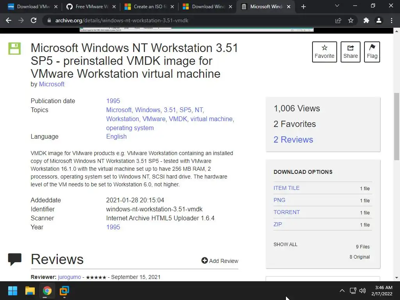This screenshot has height=300, width=400.
Task: Click the volume speaker tray icon
Action: 362,291
